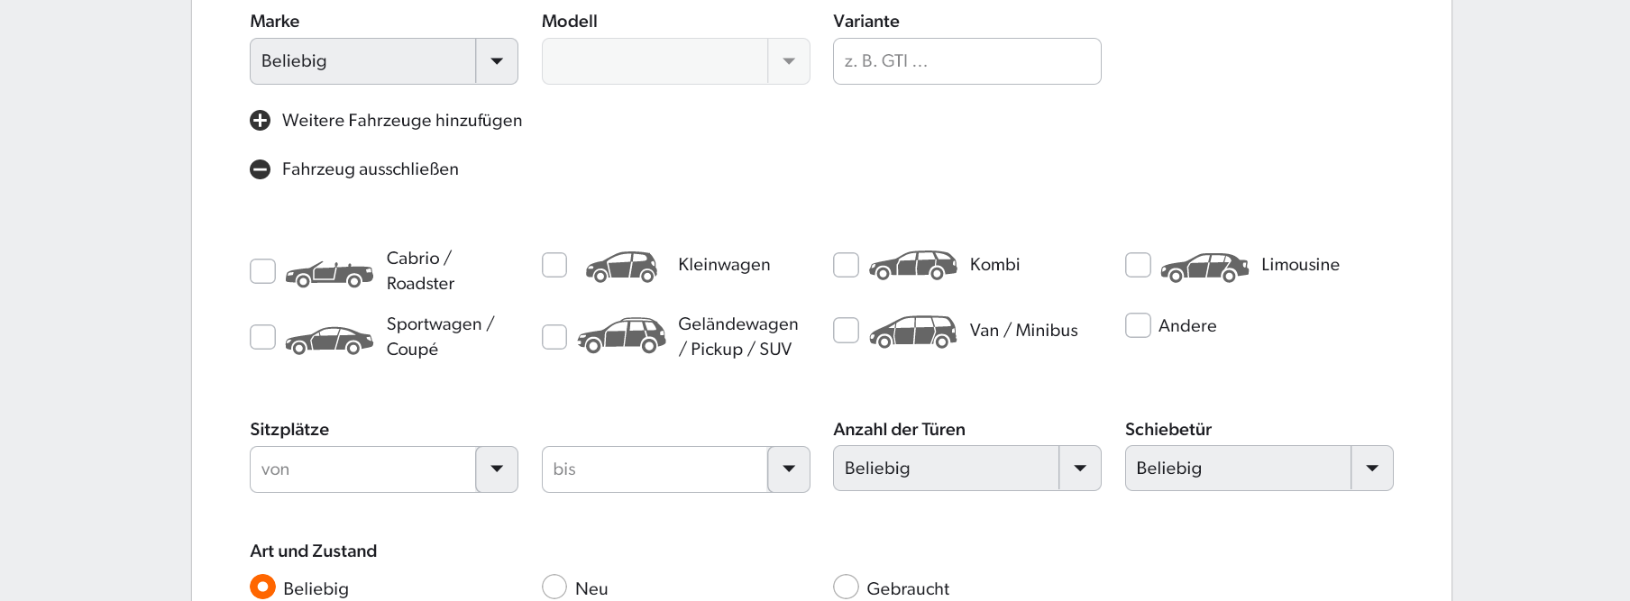Click the Cabrio / Roadster car icon

tap(329, 273)
